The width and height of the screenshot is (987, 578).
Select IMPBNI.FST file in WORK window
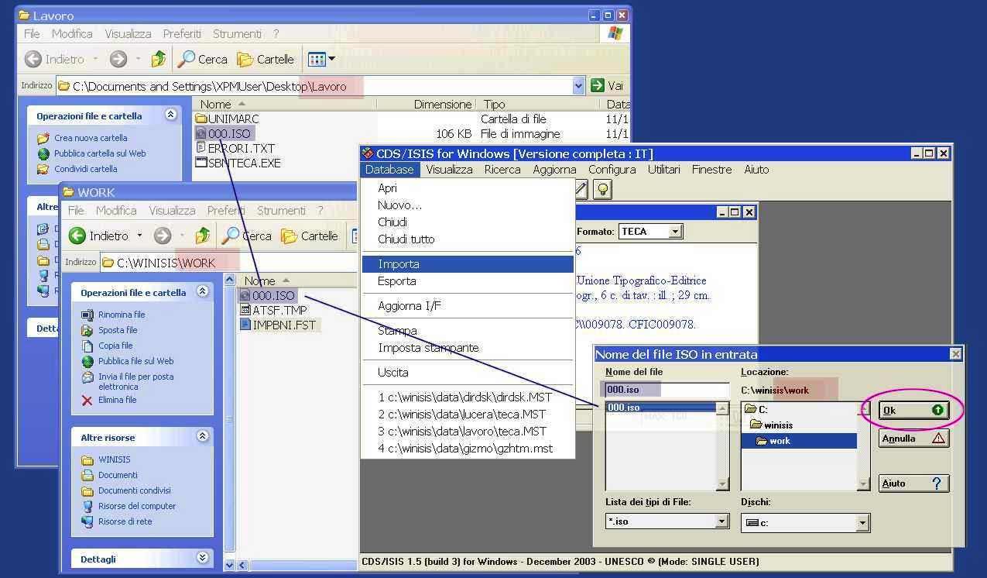click(278, 325)
